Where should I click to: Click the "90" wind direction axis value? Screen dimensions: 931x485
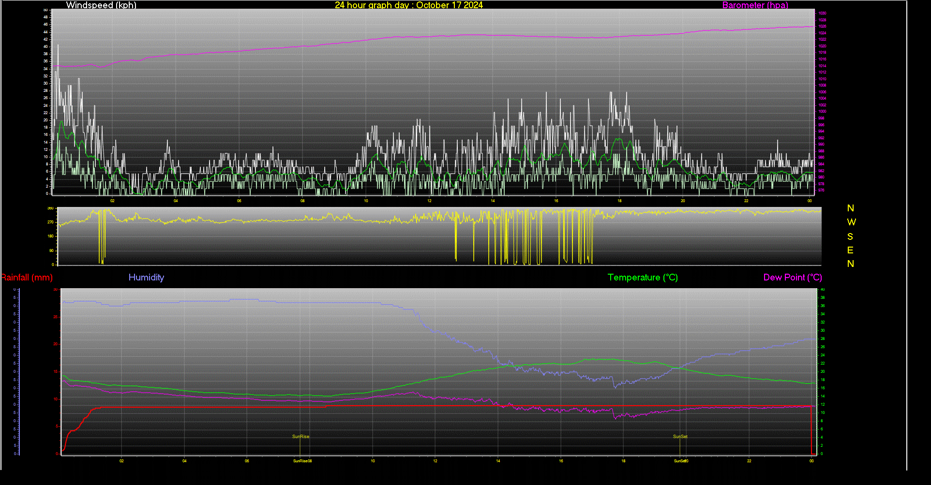[52, 250]
